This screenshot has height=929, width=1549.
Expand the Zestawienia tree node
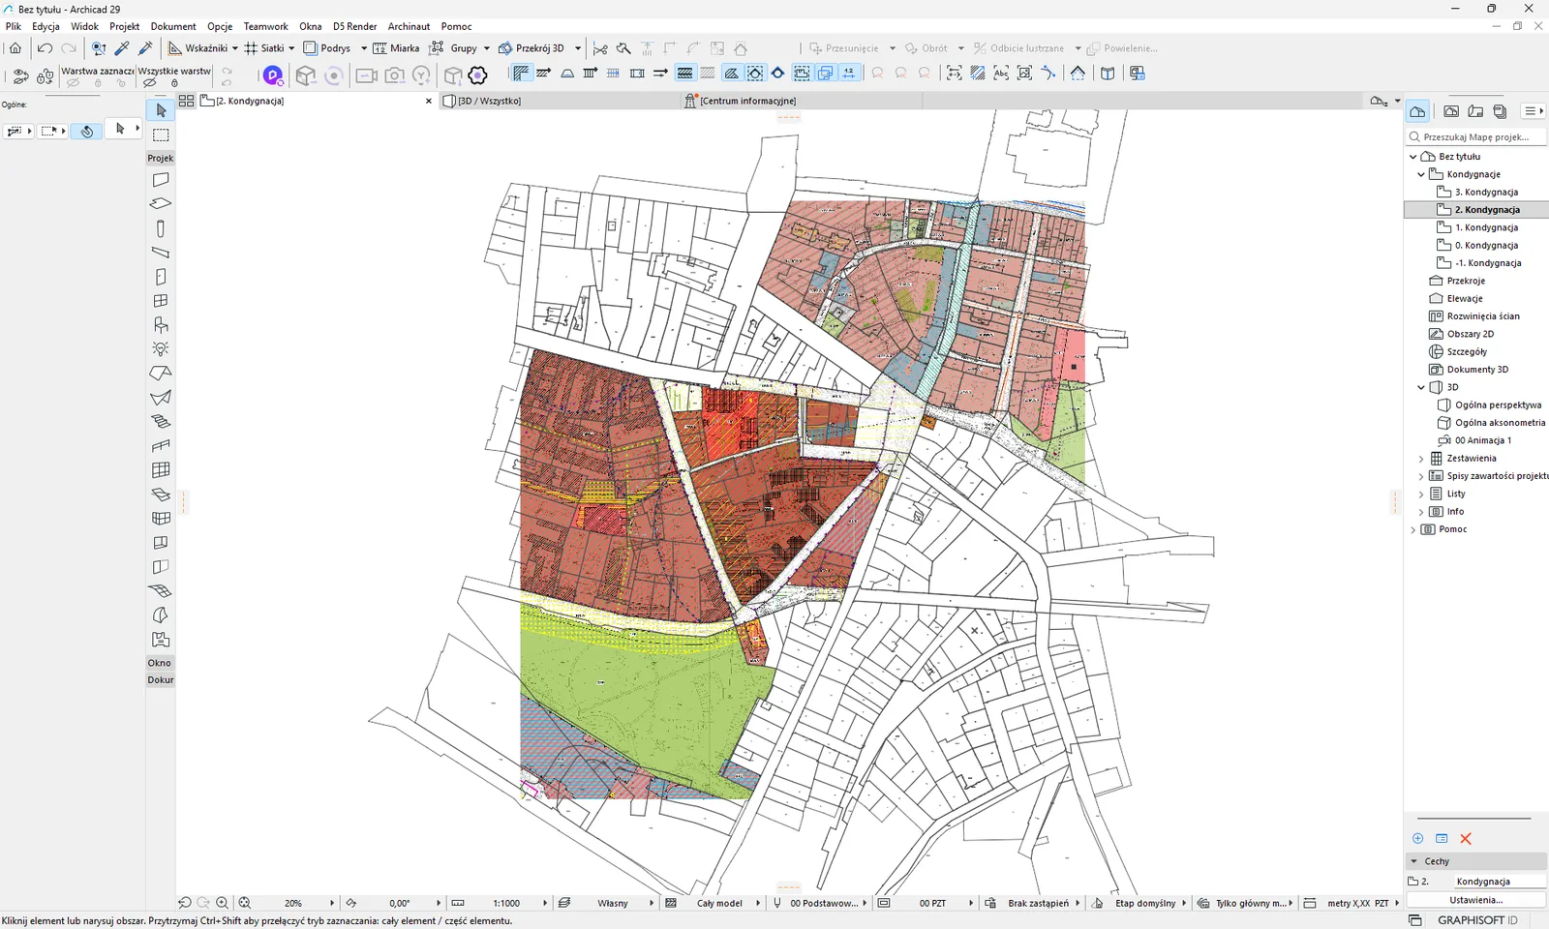[1421, 459]
